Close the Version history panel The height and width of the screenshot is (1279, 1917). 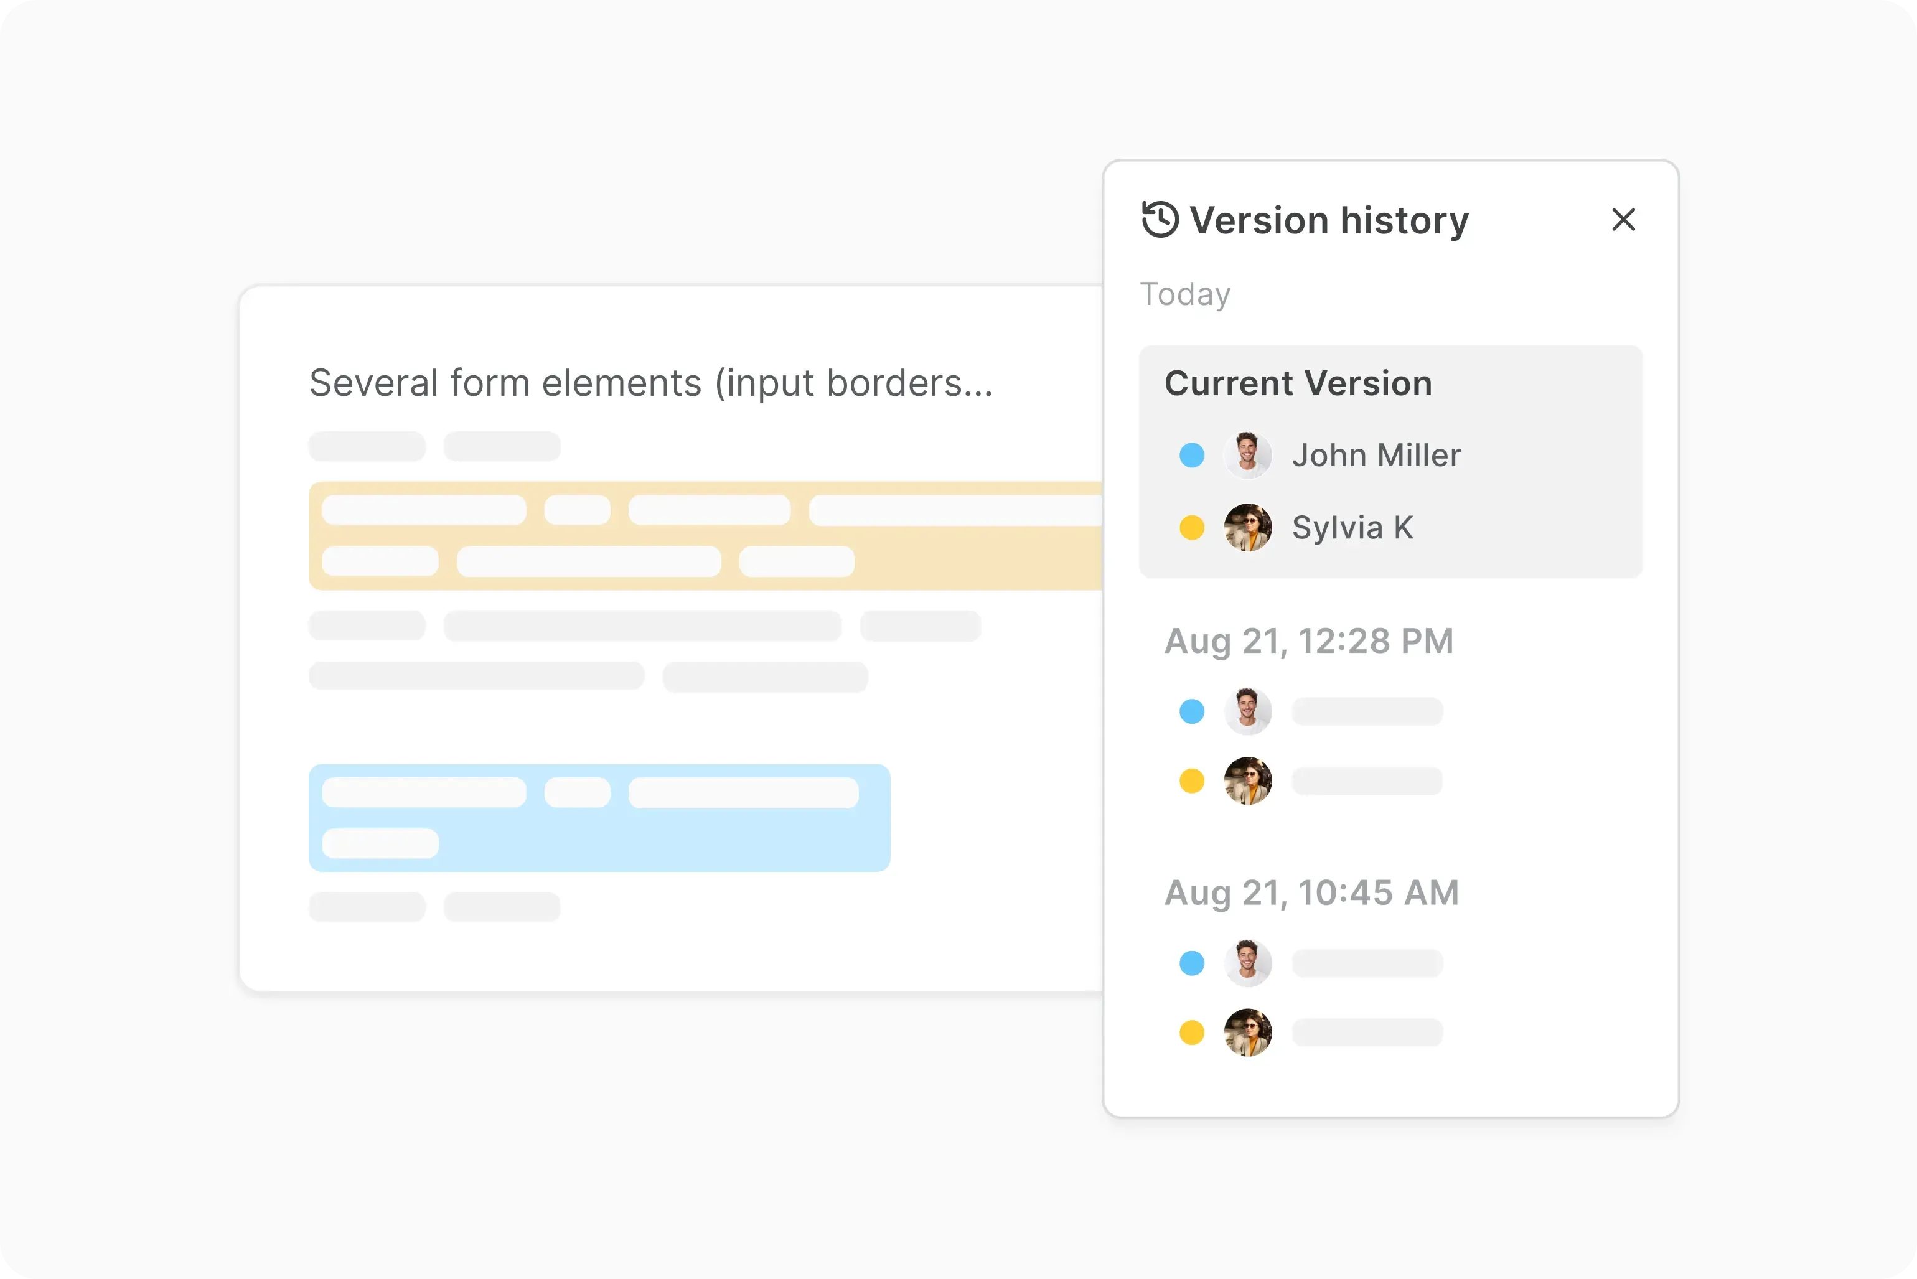coord(1623,220)
